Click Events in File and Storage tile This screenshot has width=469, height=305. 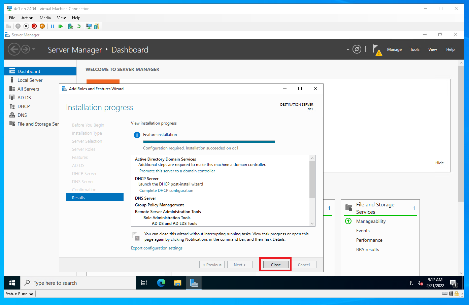363,231
